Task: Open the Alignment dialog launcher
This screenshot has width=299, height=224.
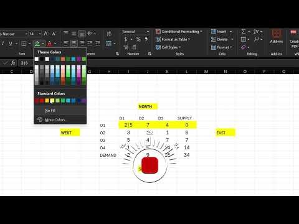Action: (117, 54)
